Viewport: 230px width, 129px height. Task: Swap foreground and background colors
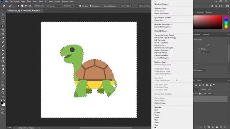pos(4,100)
